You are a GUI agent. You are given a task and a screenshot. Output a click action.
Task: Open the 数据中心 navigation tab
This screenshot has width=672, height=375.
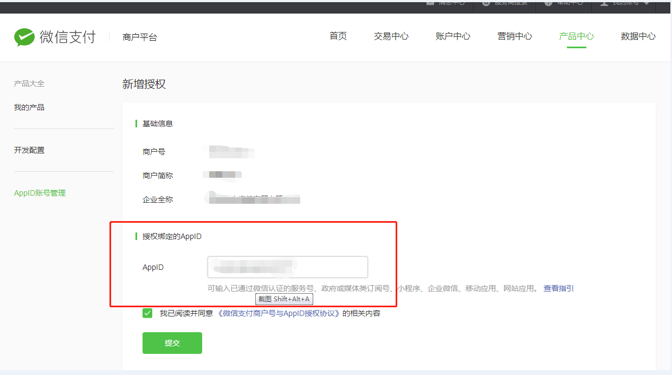(x=638, y=36)
